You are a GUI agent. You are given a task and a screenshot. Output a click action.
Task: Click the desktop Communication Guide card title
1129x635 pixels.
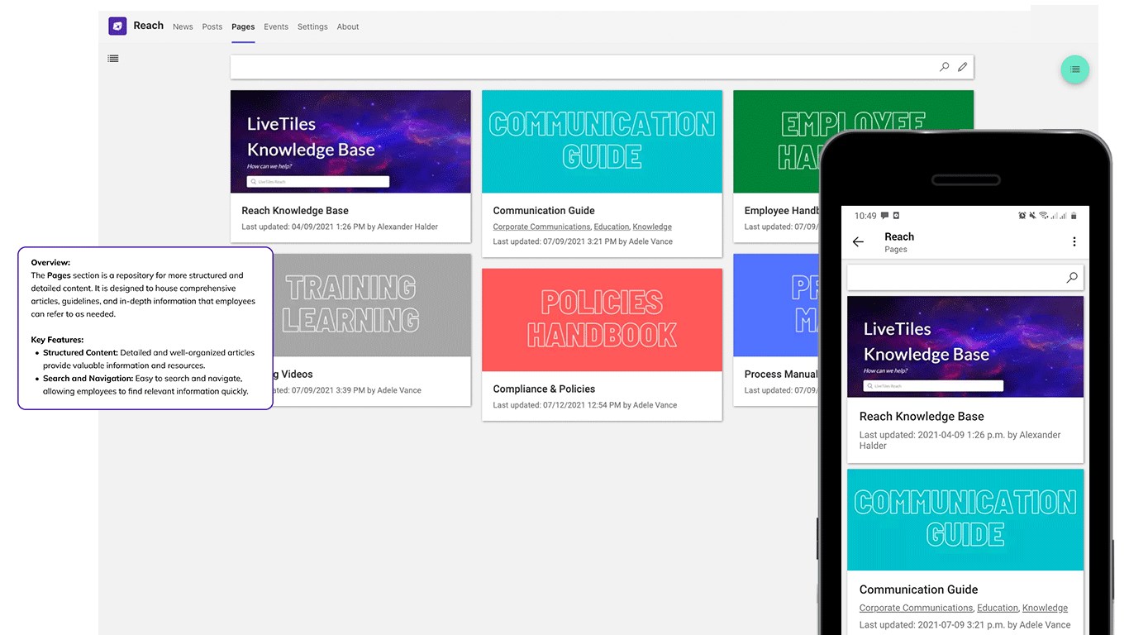[x=544, y=211]
